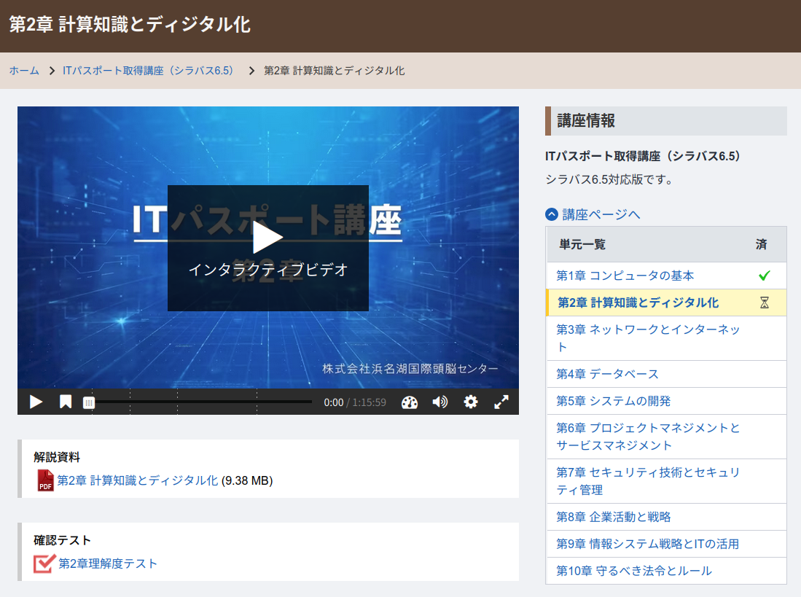
Task: Click the large play overlay to start the video
Action: coord(268,236)
